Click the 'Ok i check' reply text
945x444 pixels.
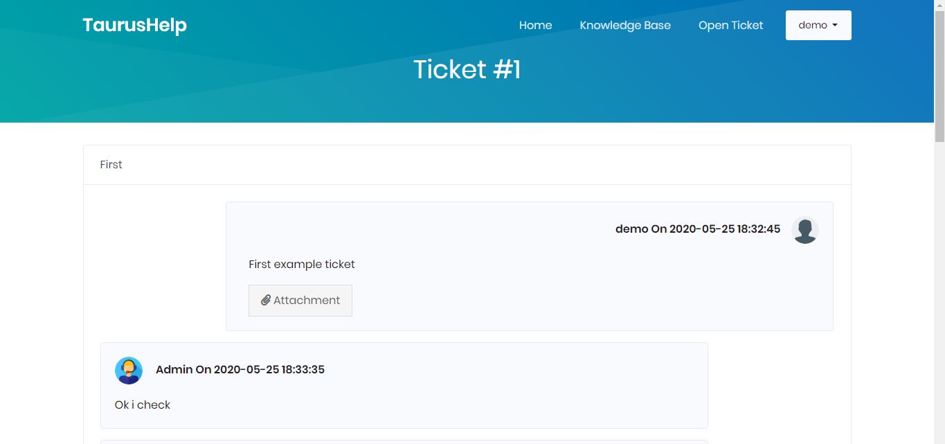coord(143,405)
